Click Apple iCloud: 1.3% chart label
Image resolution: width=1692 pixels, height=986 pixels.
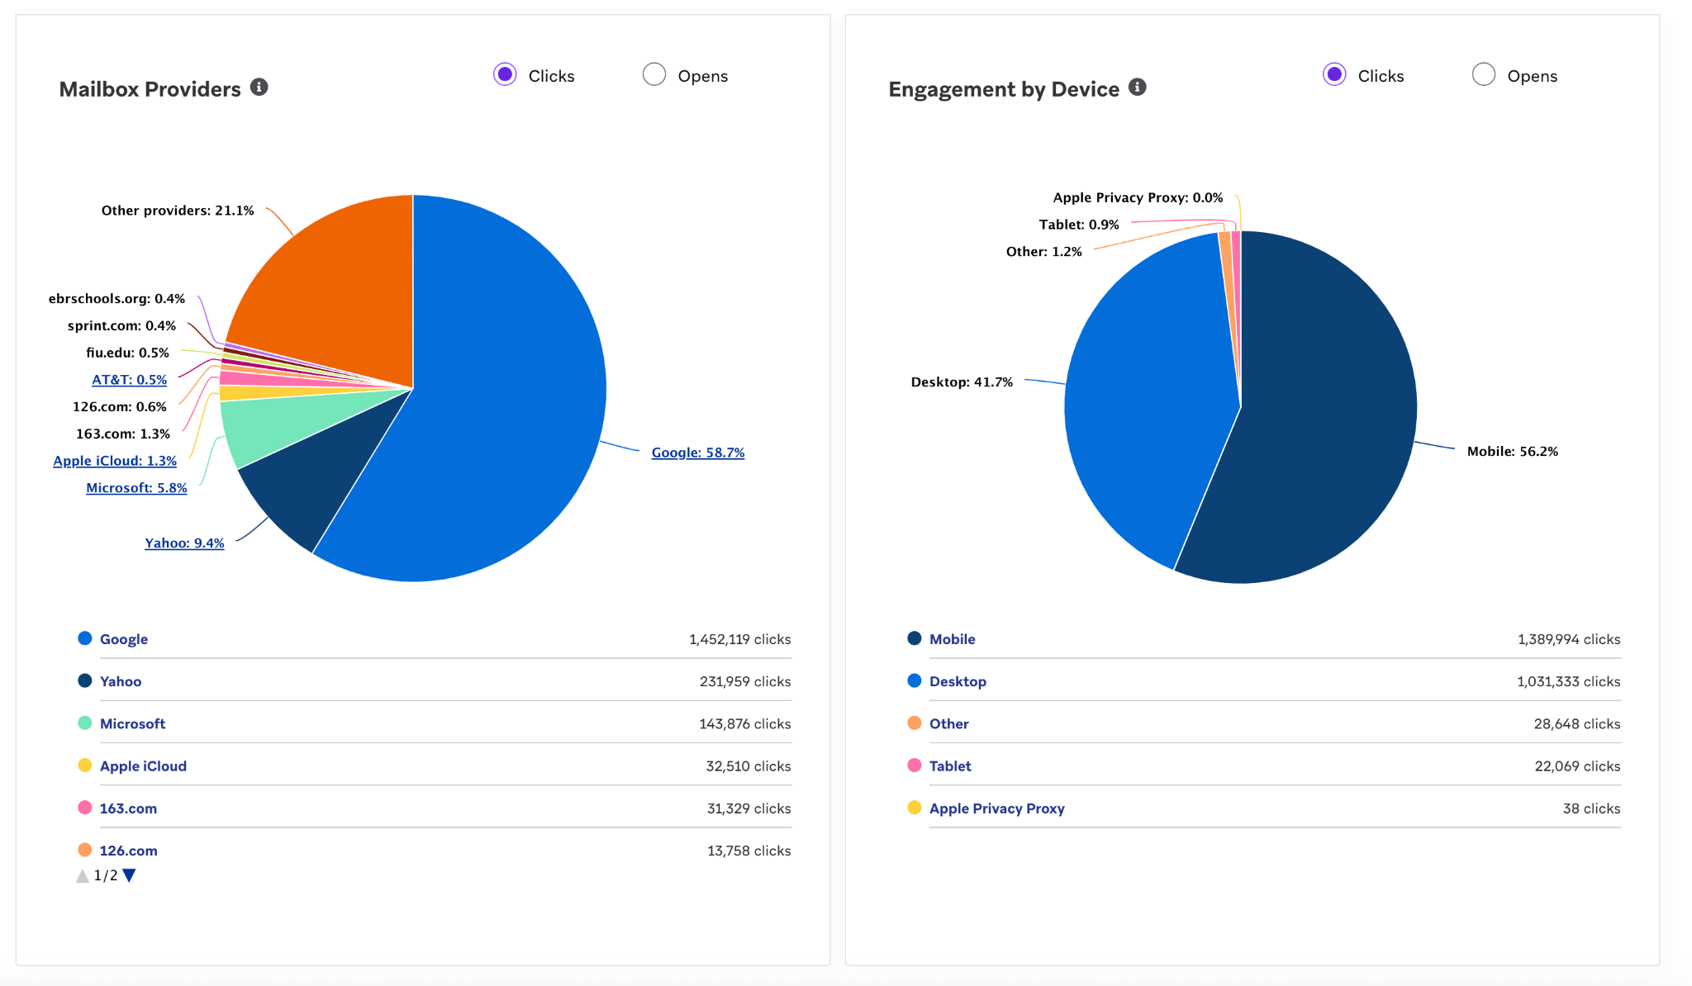click(115, 461)
